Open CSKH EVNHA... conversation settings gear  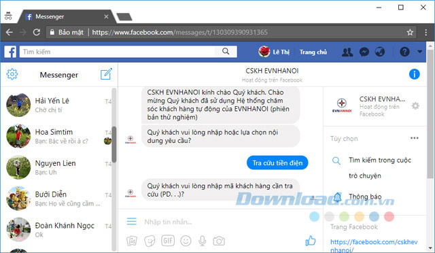pos(415,106)
